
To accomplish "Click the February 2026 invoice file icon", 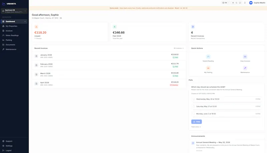I will pyautogui.click(x=36, y=65).
